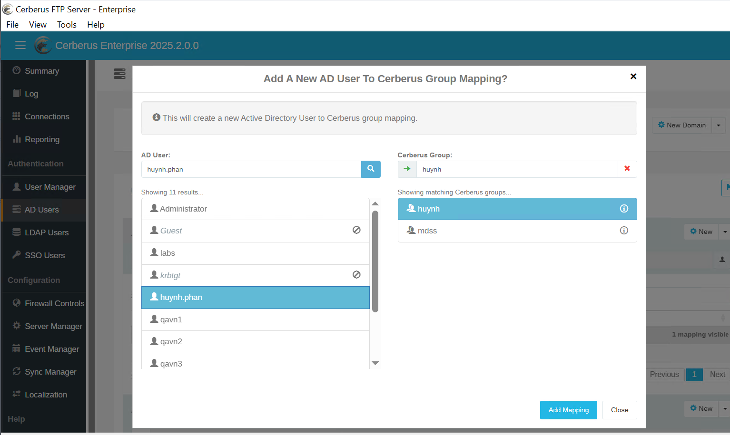Image resolution: width=730 pixels, height=435 pixels.
Task: Select page 1 in pagination
Action: (694, 374)
